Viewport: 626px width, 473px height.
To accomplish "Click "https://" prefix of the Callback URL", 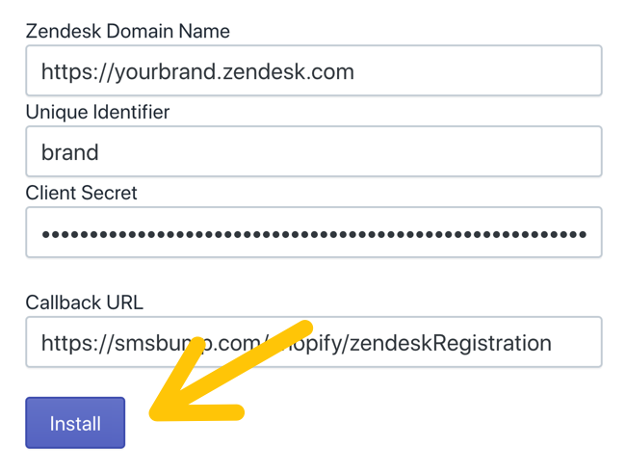I will tap(78, 343).
